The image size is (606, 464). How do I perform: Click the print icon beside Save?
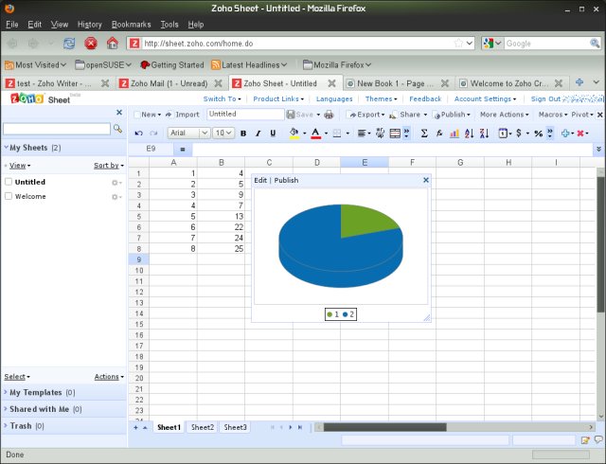[329, 115]
